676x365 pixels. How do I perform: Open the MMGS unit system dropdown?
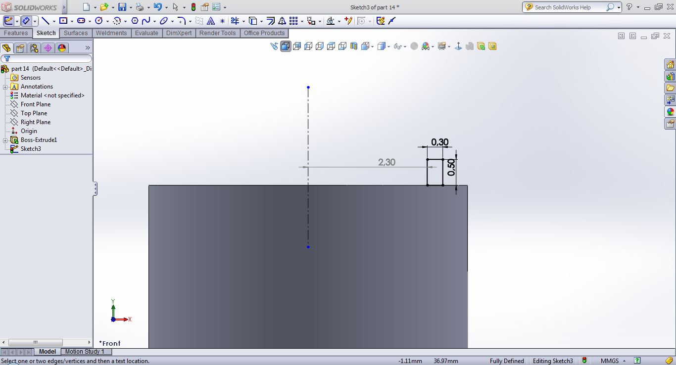[613, 361]
